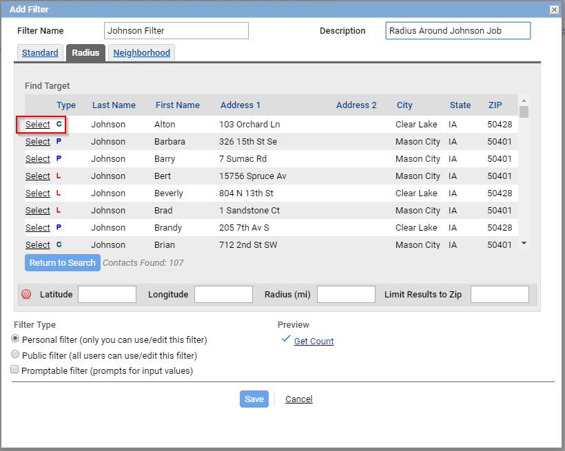This screenshot has height=451, width=565.
Task: Click the Get Count link
Action: point(314,341)
